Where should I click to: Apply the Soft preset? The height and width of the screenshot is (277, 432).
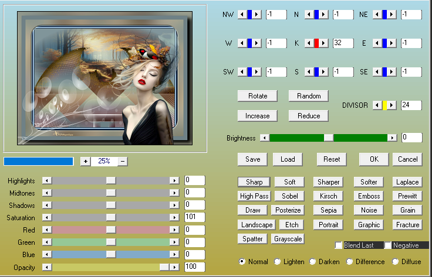[x=289, y=182]
